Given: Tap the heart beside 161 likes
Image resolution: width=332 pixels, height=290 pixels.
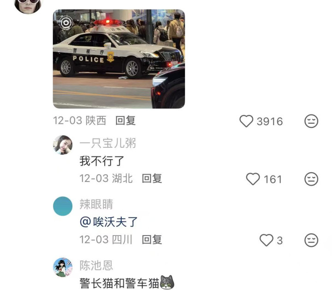Looking at the screenshot, I should [x=253, y=179].
